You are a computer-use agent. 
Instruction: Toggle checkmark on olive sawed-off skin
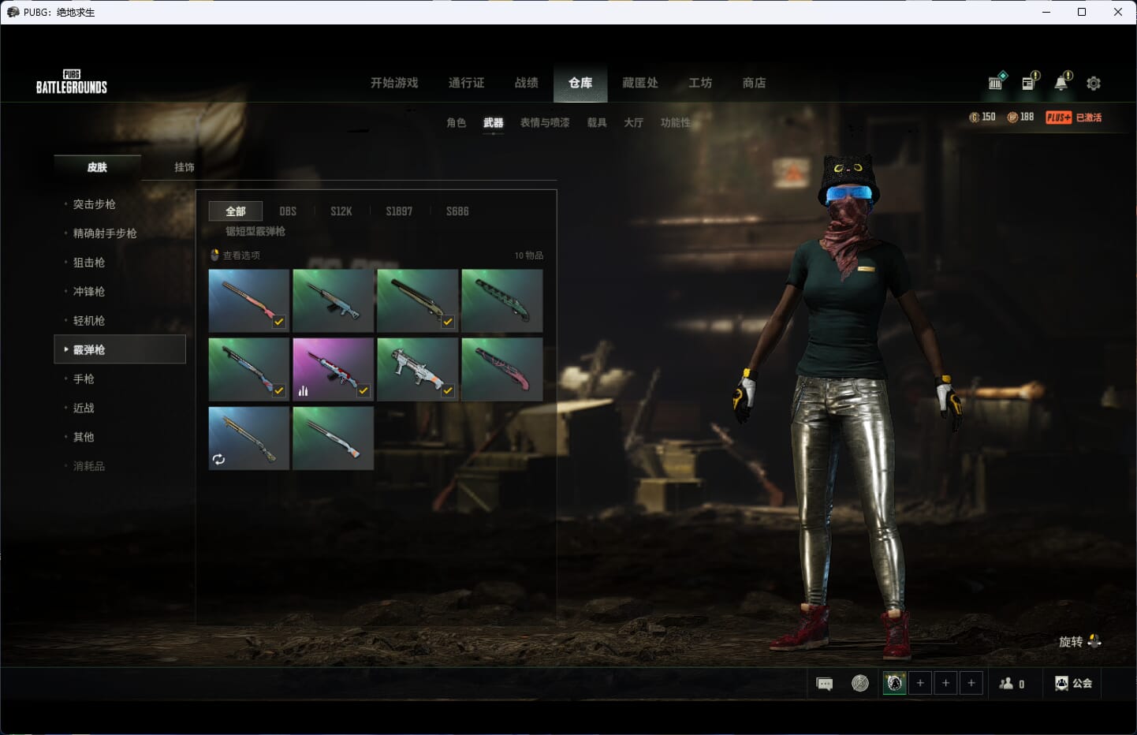(x=448, y=322)
